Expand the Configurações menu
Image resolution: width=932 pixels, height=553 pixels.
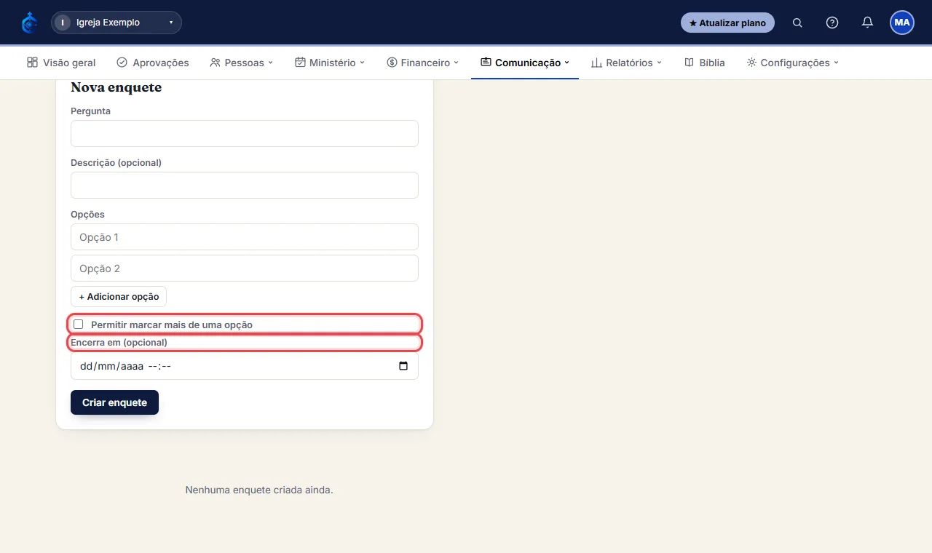coord(793,63)
